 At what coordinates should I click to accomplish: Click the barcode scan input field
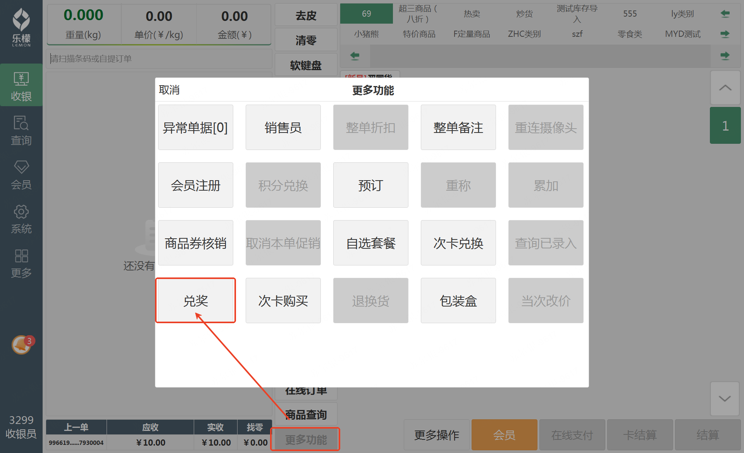point(159,59)
